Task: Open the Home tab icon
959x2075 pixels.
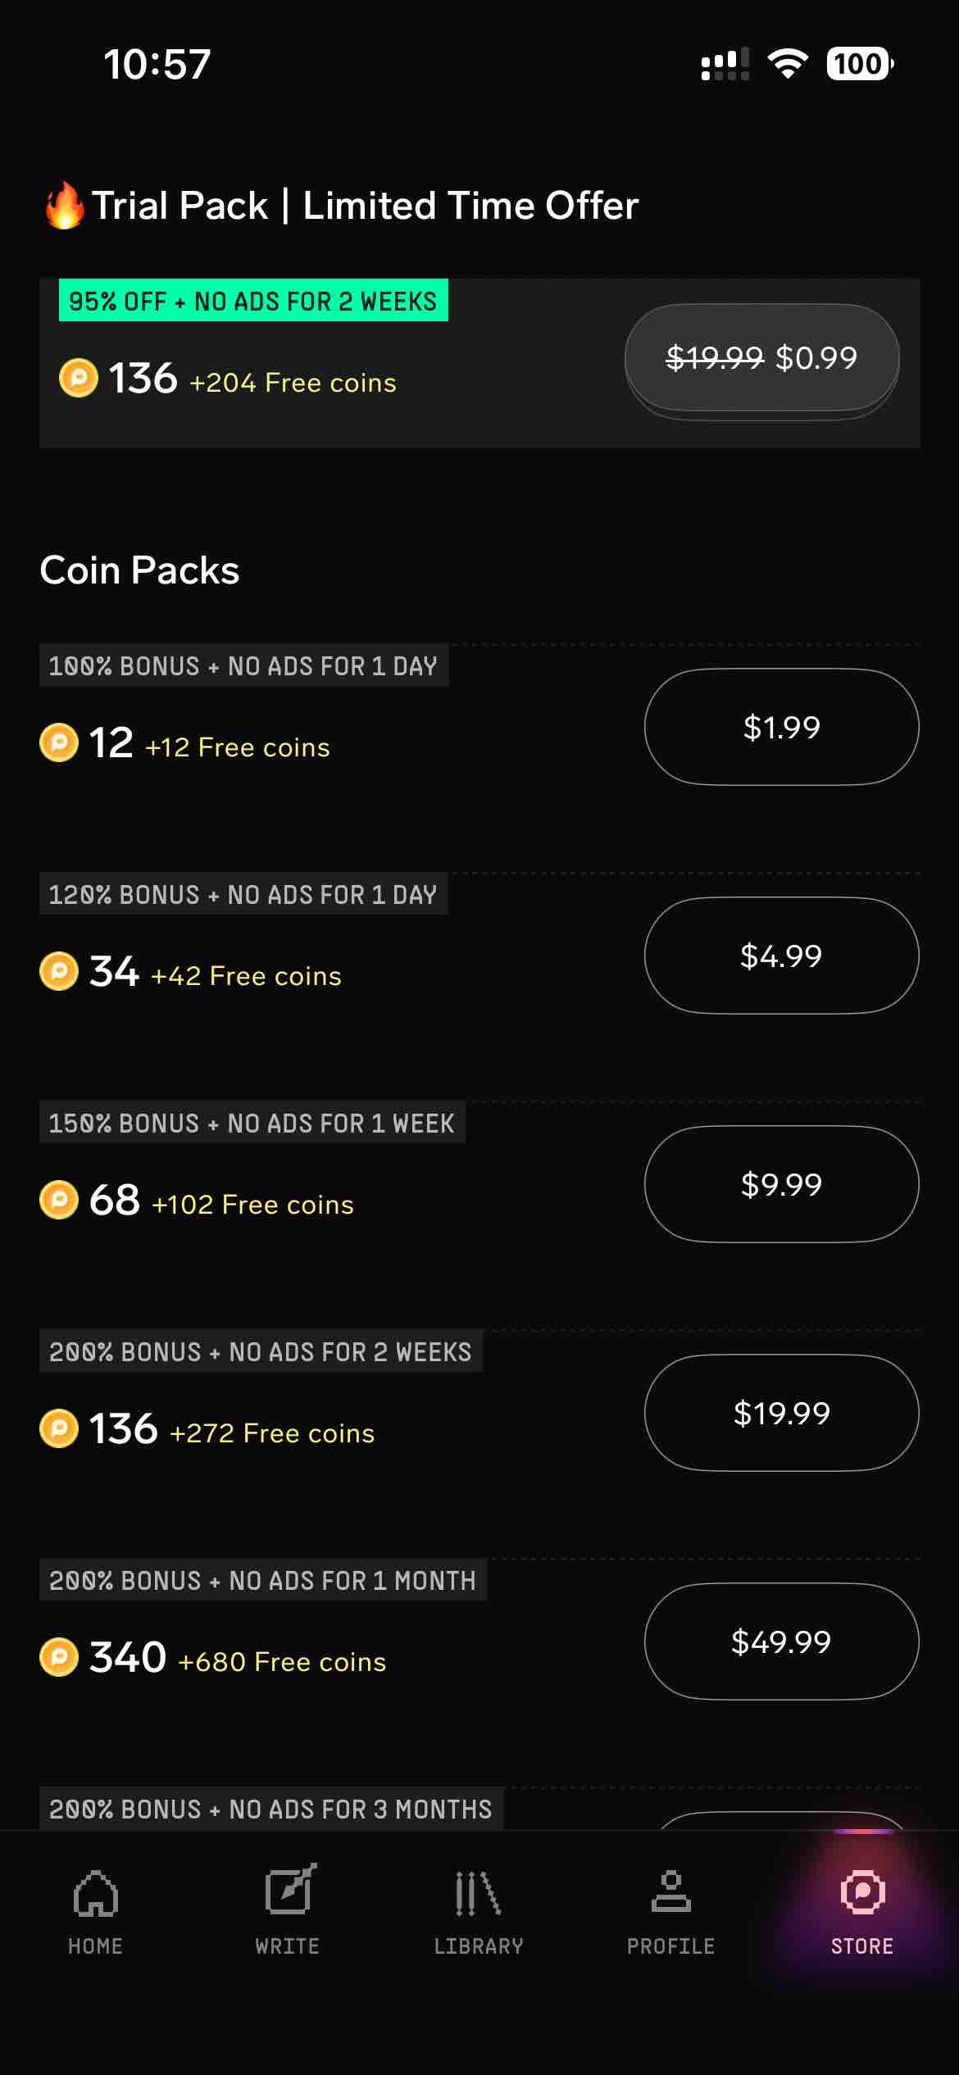Action: pos(96,1893)
